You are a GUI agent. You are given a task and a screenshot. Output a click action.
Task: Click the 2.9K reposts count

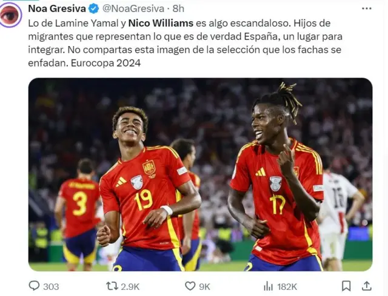(130, 286)
